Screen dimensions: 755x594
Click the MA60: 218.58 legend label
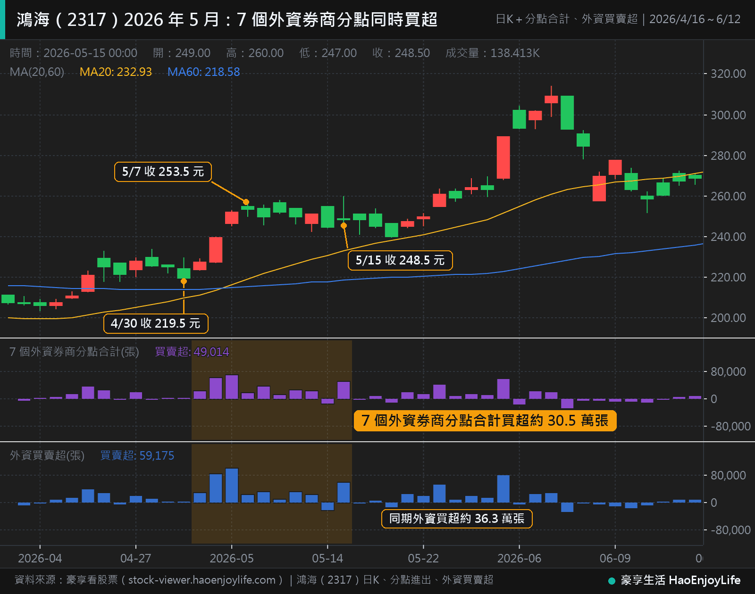(204, 72)
